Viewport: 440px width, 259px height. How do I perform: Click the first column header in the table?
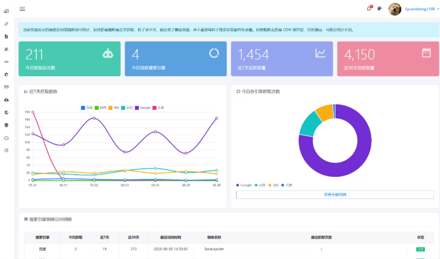click(x=42, y=237)
